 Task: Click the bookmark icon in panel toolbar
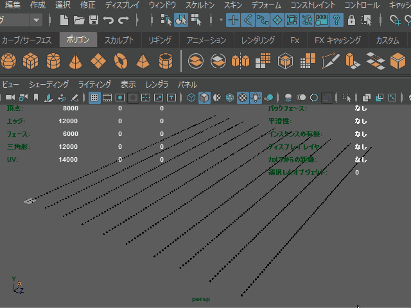pyautogui.click(x=36, y=98)
